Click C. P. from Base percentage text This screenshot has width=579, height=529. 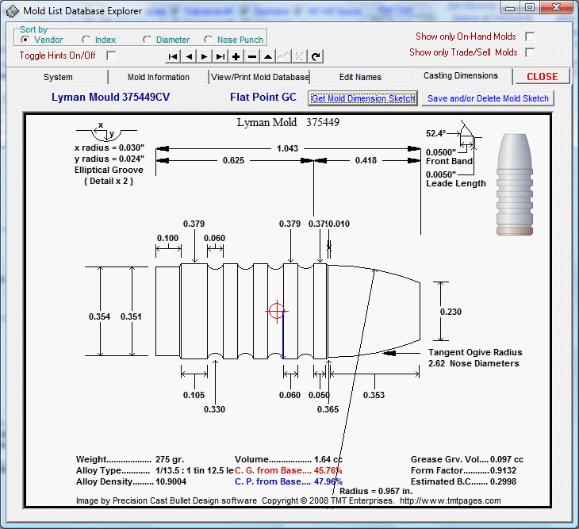pyautogui.click(x=289, y=481)
